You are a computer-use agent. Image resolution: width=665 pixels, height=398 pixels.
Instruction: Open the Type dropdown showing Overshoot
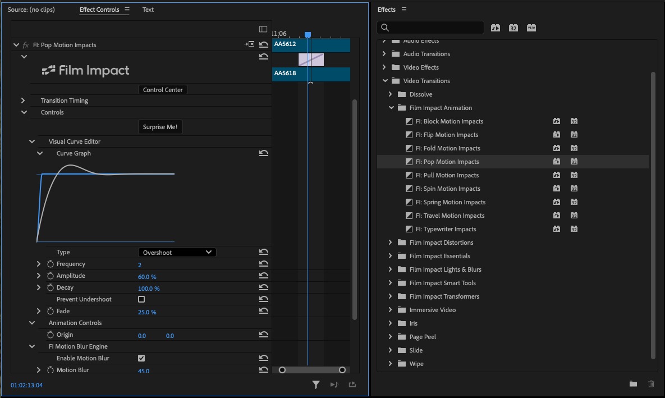coord(177,253)
